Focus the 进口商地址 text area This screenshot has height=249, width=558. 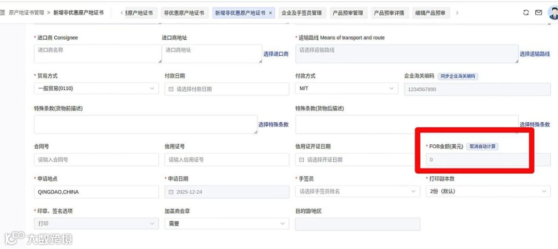pyautogui.click(x=212, y=54)
